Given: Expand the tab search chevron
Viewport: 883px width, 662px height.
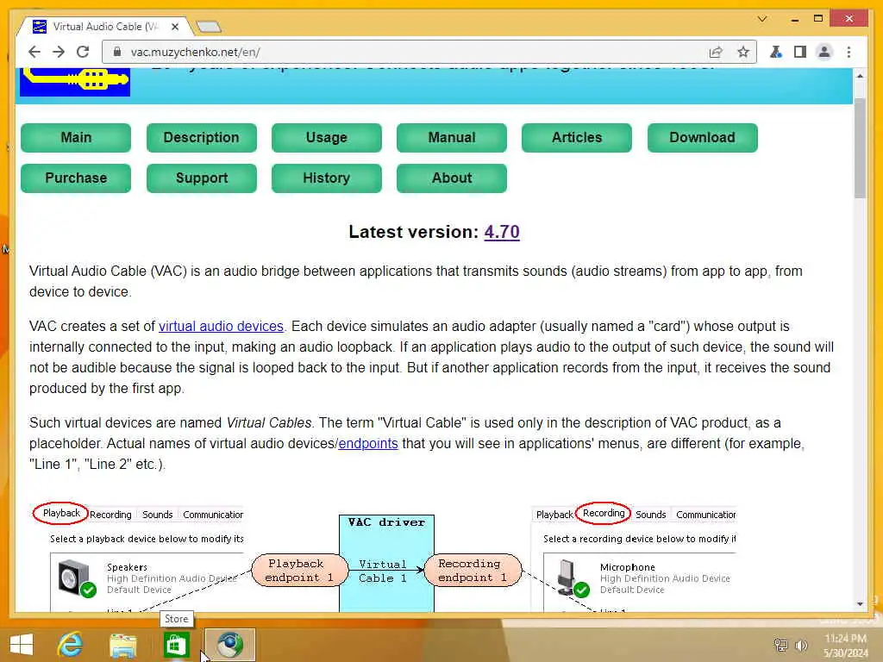Looking at the screenshot, I should 762,19.
